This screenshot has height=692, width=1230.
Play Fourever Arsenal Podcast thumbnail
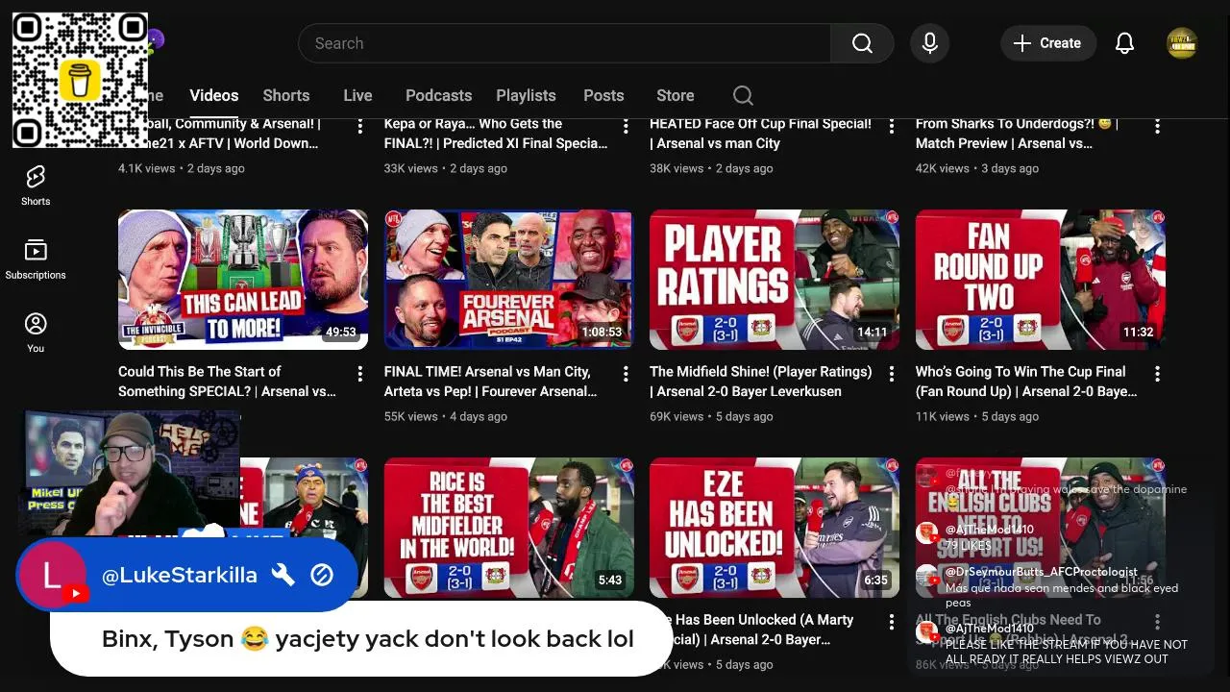pos(508,280)
